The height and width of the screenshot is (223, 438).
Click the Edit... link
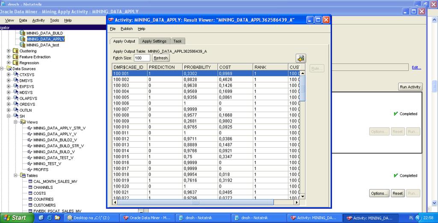click(416, 67)
